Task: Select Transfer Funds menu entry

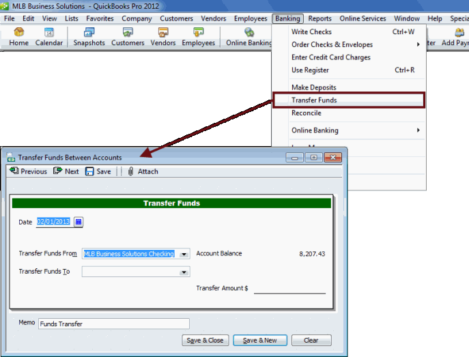Action: 349,100
